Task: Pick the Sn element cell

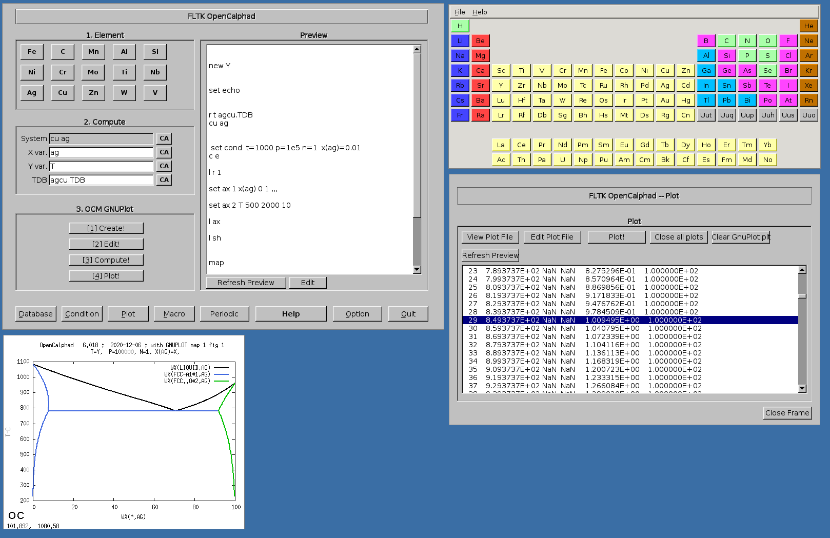Action: coord(727,86)
